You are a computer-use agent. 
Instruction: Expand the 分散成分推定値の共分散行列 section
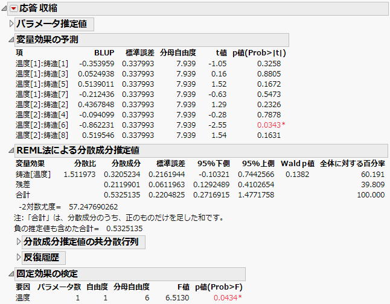point(18,242)
